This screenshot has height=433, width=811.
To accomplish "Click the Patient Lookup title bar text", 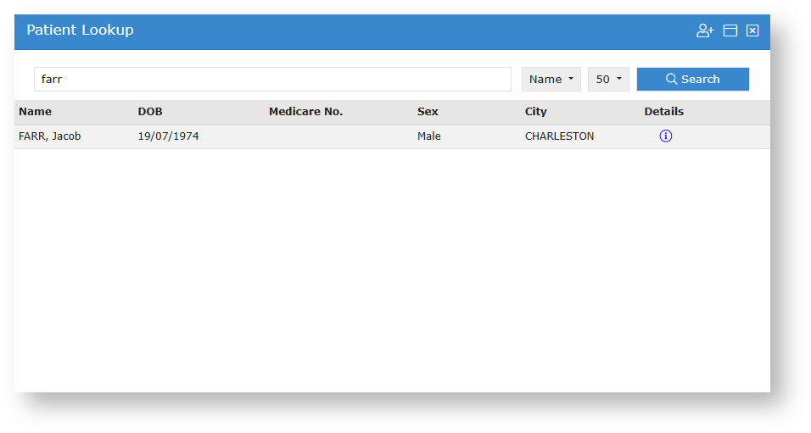I will 80,31.
